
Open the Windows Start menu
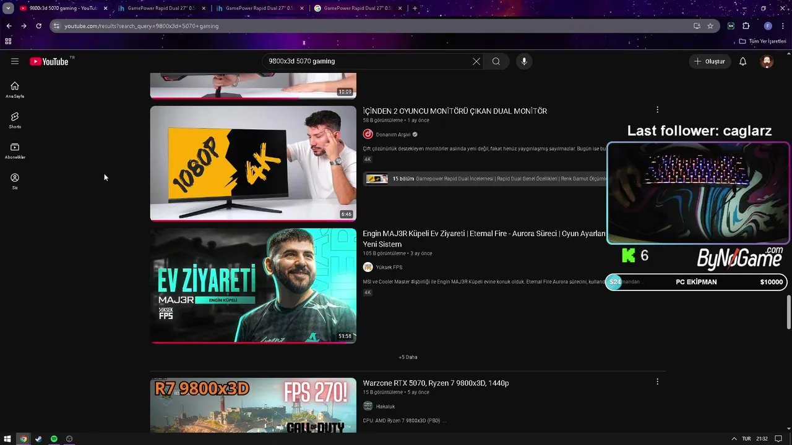pyautogui.click(x=7, y=439)
